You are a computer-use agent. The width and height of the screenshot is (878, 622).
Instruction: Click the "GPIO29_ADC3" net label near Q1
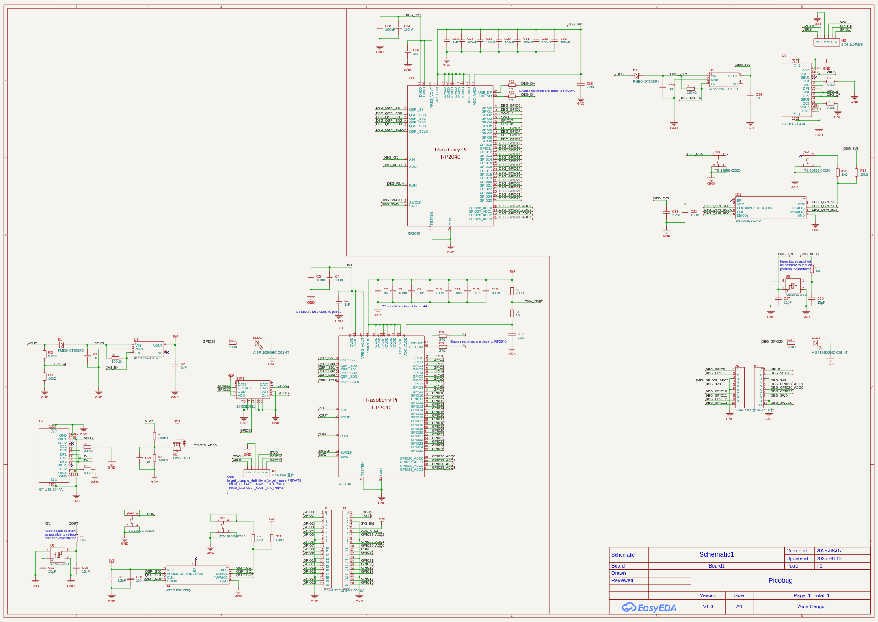[x=205, y=445]
